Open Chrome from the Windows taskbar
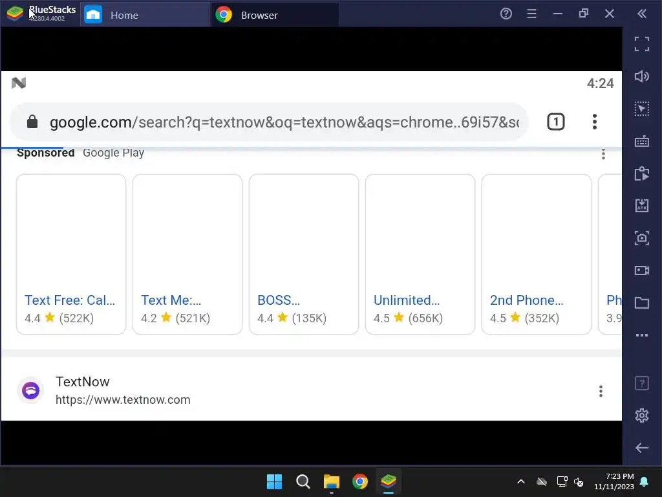Viewport: 662px width, 497px height. (359, 481)
